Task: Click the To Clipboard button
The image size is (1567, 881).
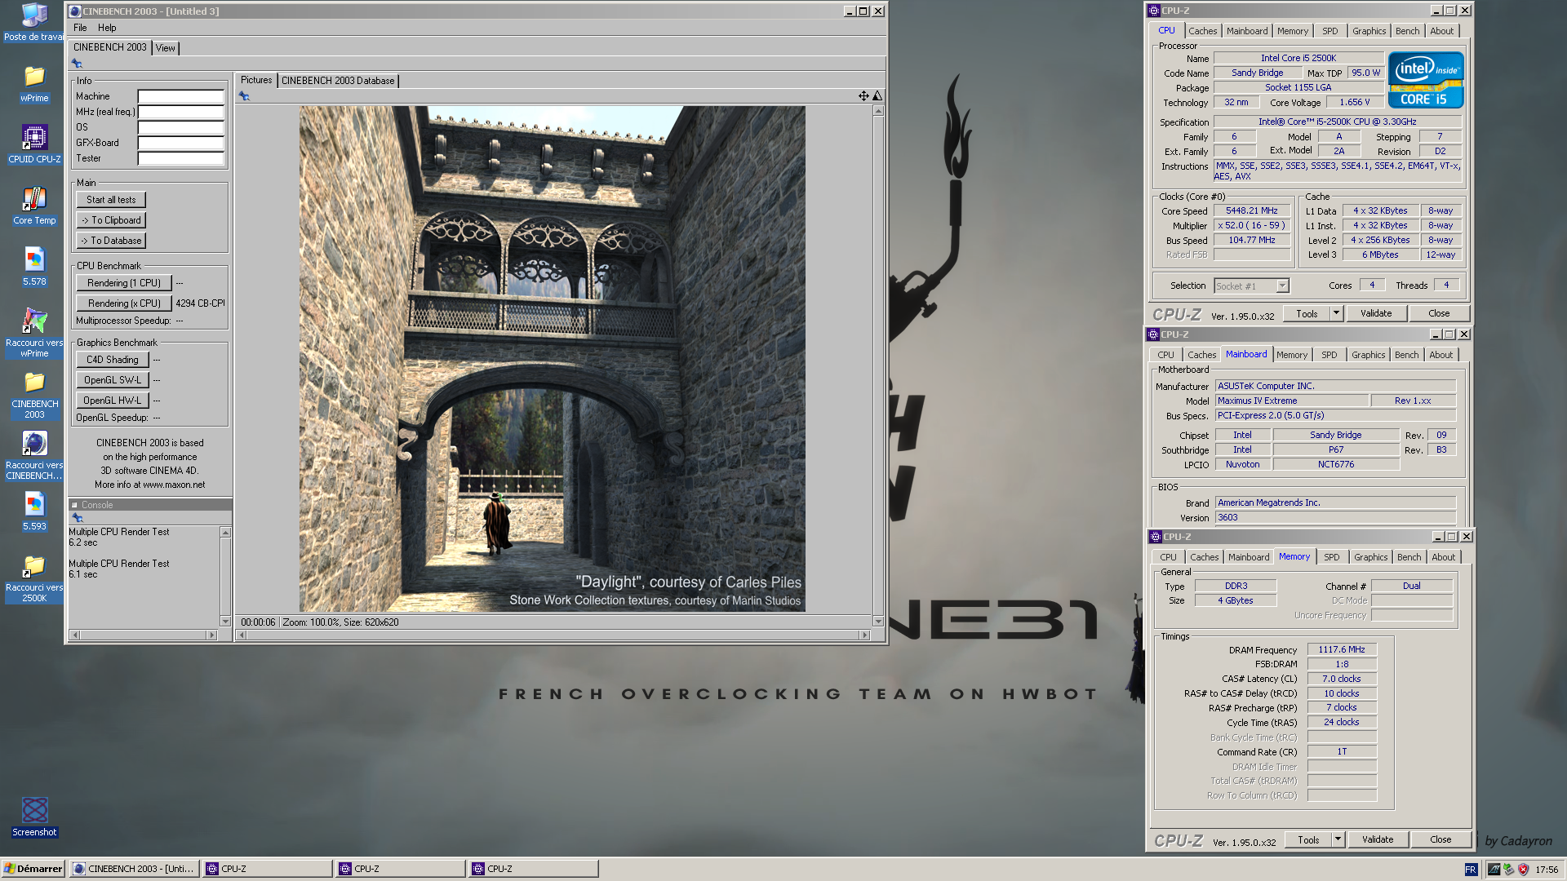Action: pyautogui.click(x=111, y=220)
